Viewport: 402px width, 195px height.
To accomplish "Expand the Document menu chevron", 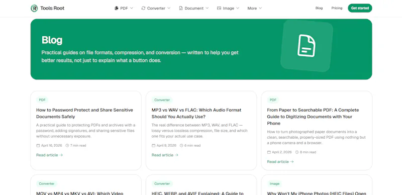I will coord(207,8).
